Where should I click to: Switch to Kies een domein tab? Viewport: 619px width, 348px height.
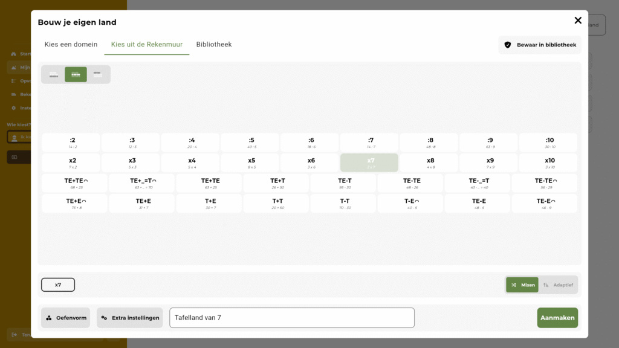(71, 45)
